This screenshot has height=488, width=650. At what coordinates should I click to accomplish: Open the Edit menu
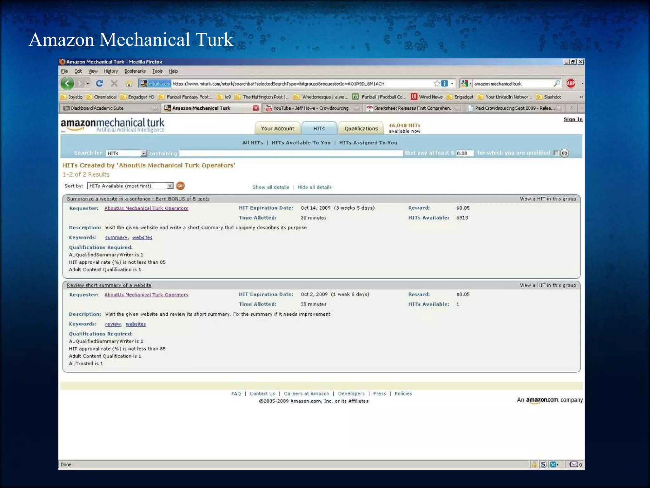(x=78, y=71)
